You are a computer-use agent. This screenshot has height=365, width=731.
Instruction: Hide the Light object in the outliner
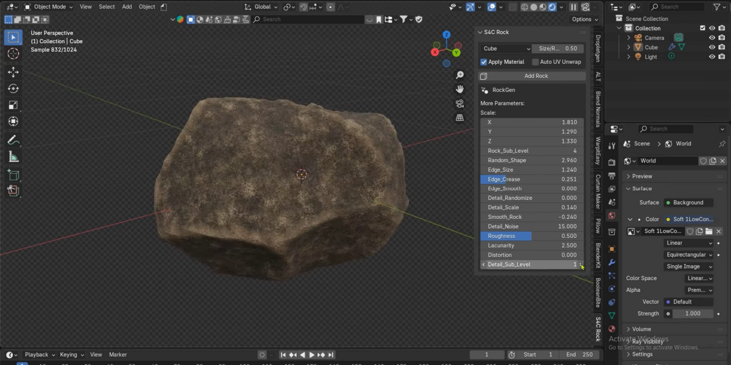pos(712,57)
